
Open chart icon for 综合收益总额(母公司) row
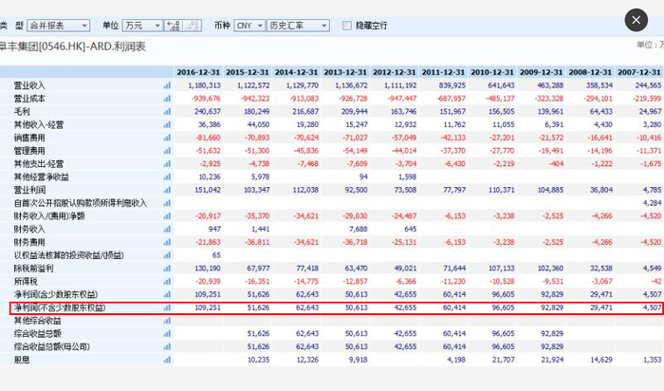click(167, 347)
